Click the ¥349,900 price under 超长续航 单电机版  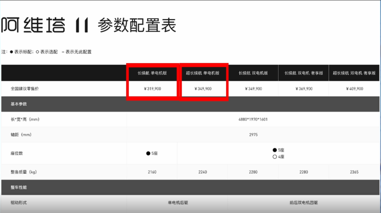(203, 89)
